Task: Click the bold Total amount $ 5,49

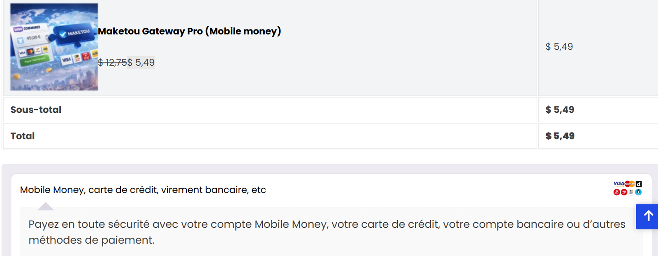Action: click(560, 136)
